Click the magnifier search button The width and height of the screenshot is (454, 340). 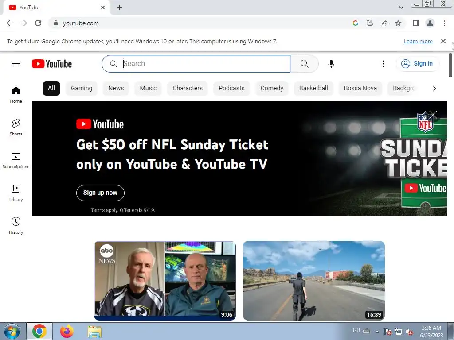(x=304, y=64)
